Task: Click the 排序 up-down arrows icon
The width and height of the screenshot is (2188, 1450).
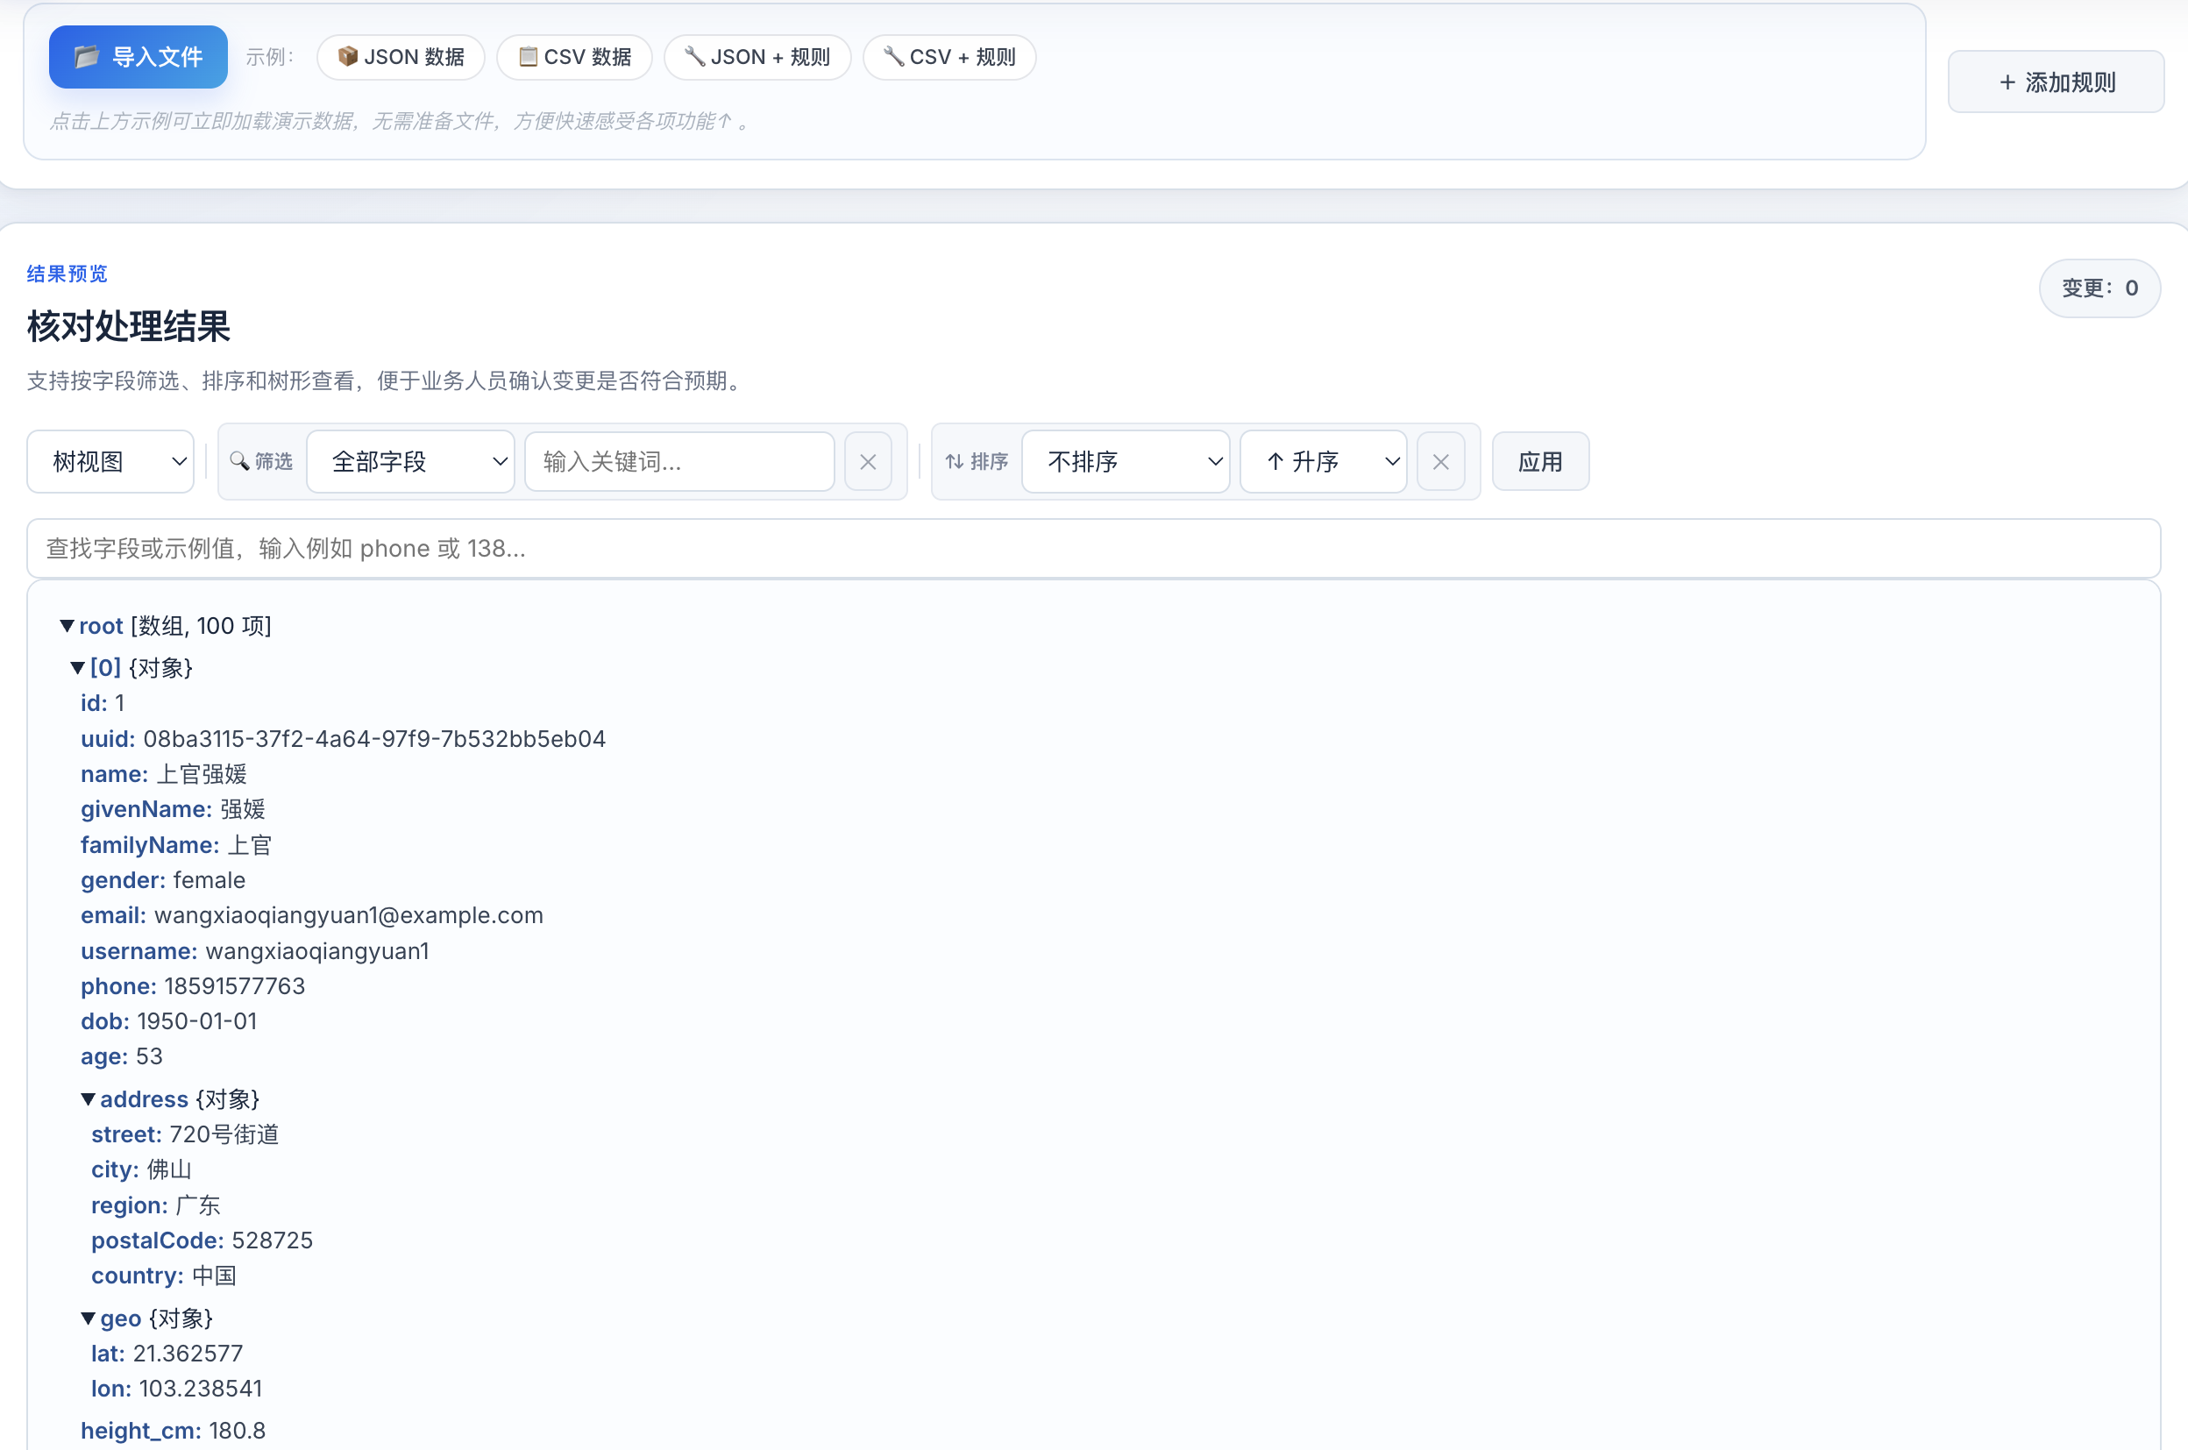Action: tap(957, 460)
